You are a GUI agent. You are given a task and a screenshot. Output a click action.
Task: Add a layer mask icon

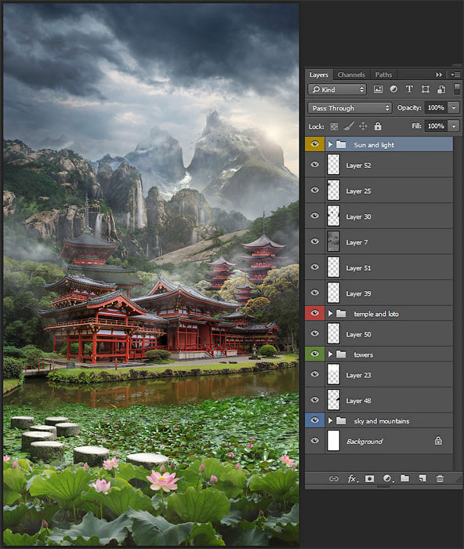click(x=369, y=478)
